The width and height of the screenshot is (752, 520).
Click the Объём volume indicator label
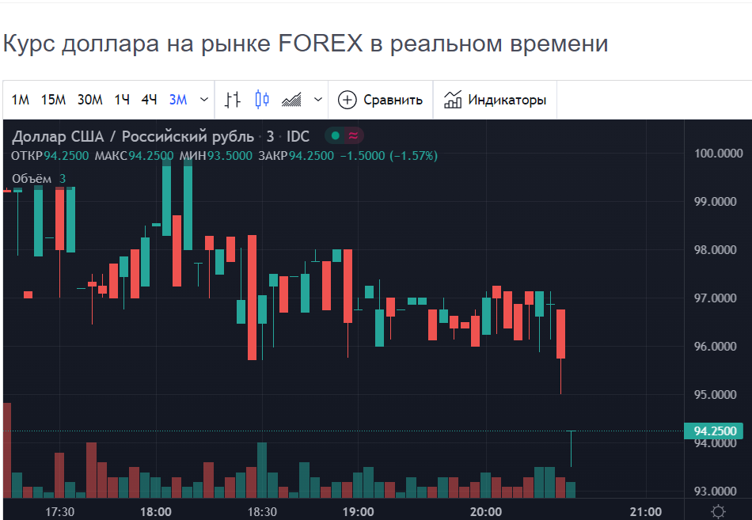point(32,179)
